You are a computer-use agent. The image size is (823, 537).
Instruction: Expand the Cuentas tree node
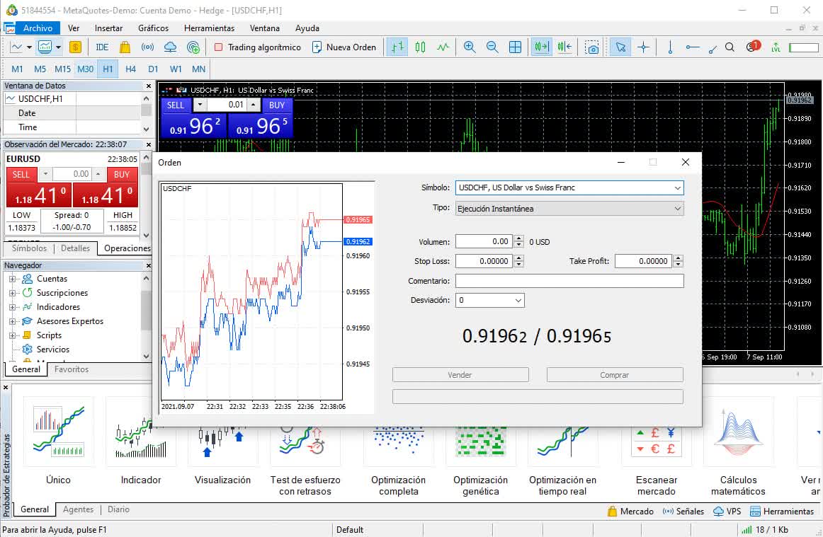(x=12, y=279)
